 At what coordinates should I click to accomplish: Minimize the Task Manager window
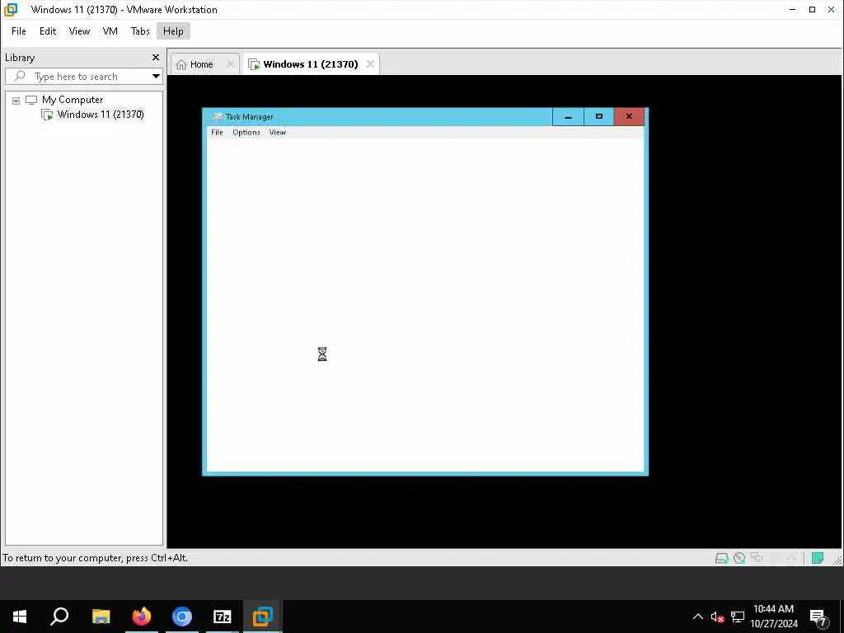click(568, 117)
